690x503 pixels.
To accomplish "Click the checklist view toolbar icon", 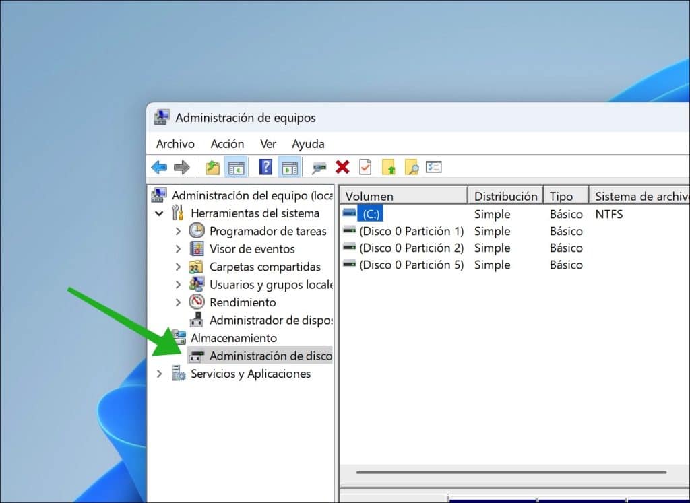I will tap(433, 167).
